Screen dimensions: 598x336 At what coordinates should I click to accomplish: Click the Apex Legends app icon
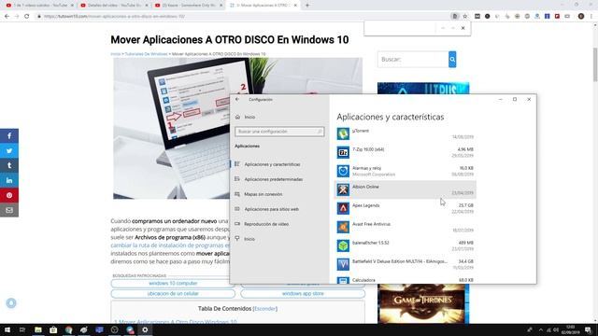343,208
